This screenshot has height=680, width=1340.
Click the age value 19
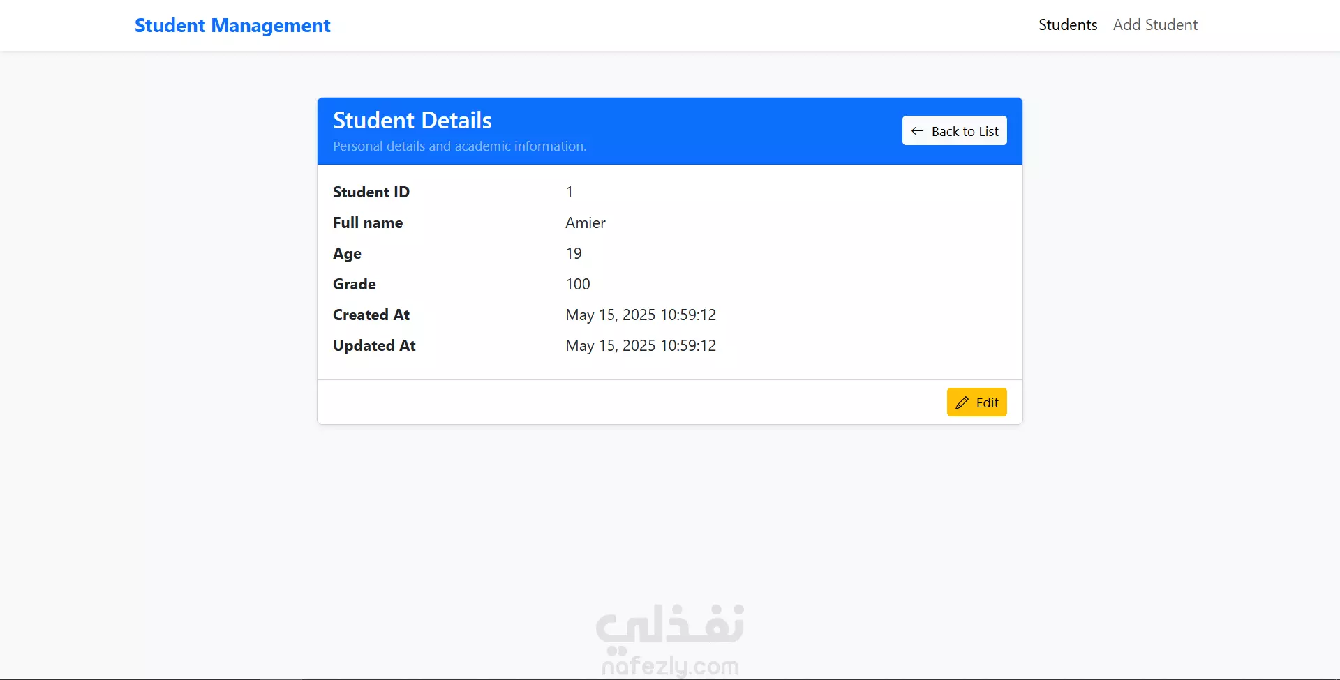[574, 253]
